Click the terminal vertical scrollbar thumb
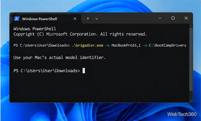The image size is (201, 121). [x=191, y=59]
